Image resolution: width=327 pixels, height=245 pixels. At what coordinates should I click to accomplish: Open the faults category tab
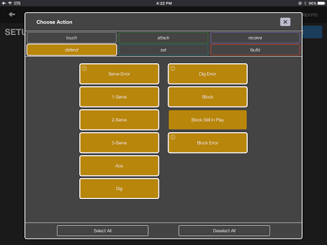[255, 50]
